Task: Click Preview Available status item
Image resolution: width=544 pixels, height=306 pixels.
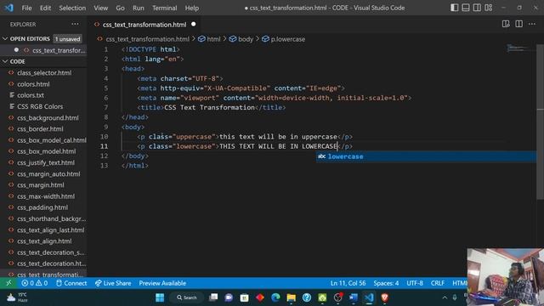Action: click(x=162, y=283)
